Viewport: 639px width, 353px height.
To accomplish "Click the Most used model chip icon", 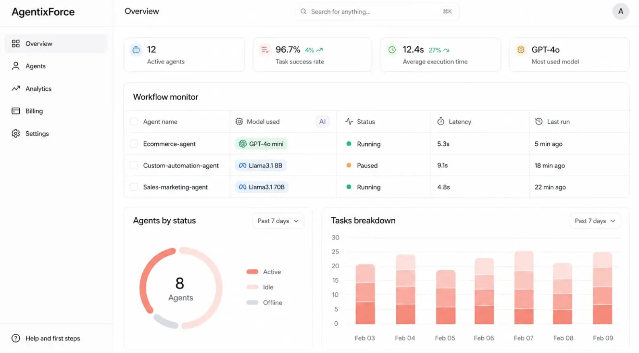I will click(521, 50).
